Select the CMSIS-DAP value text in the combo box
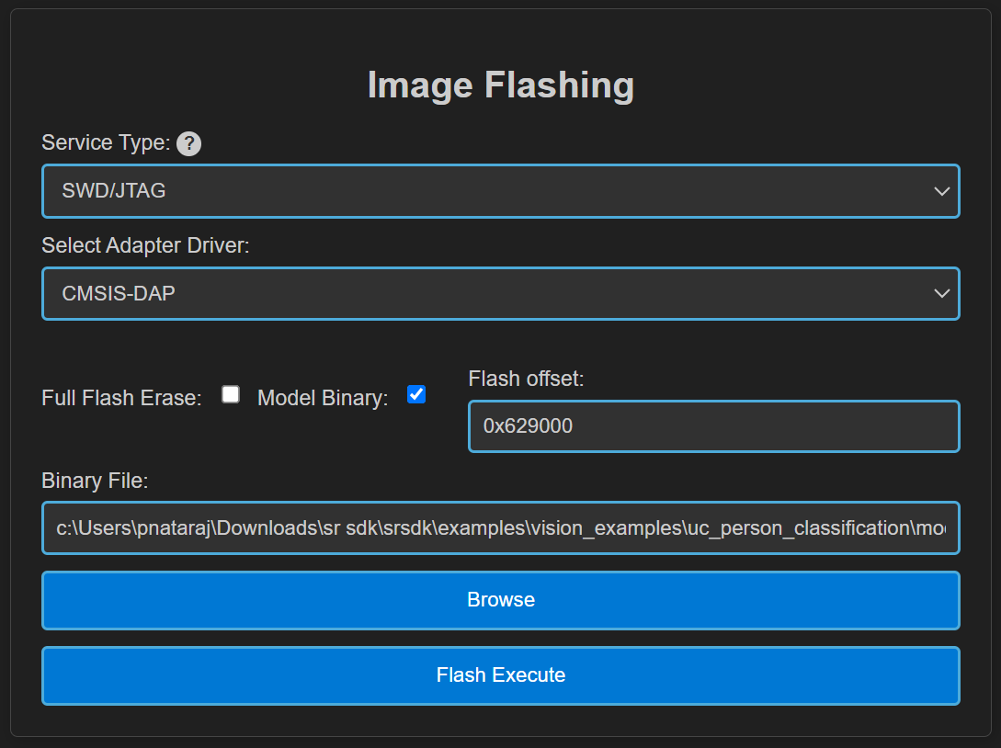The image size is (1001, 748). (x=119, y=293)
